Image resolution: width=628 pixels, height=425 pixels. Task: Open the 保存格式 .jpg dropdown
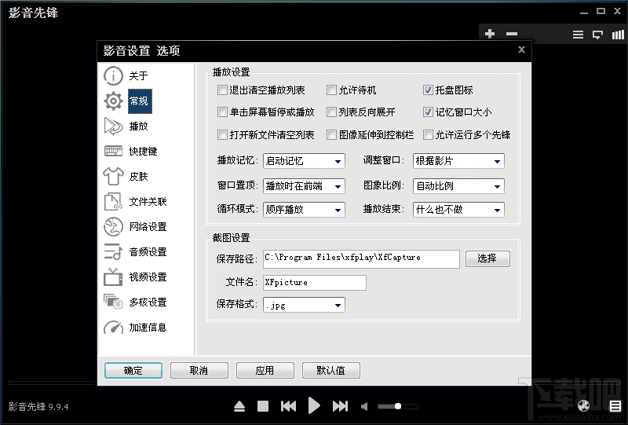(304, 305)
